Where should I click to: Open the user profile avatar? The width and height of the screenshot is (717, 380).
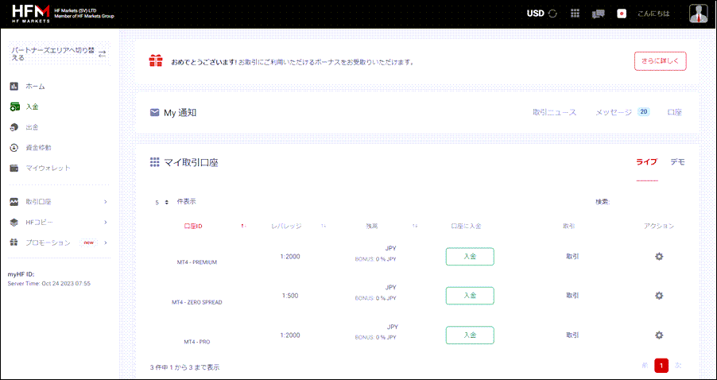(697, 14)
